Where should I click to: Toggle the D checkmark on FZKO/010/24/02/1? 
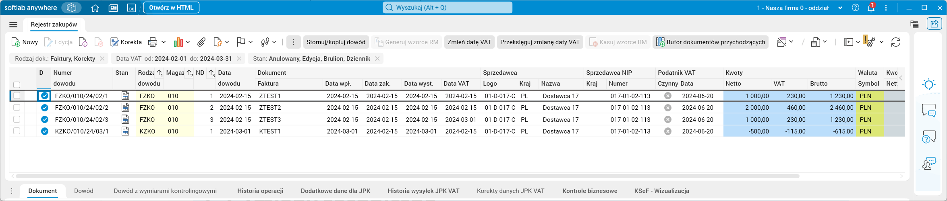tap(45, 96)
